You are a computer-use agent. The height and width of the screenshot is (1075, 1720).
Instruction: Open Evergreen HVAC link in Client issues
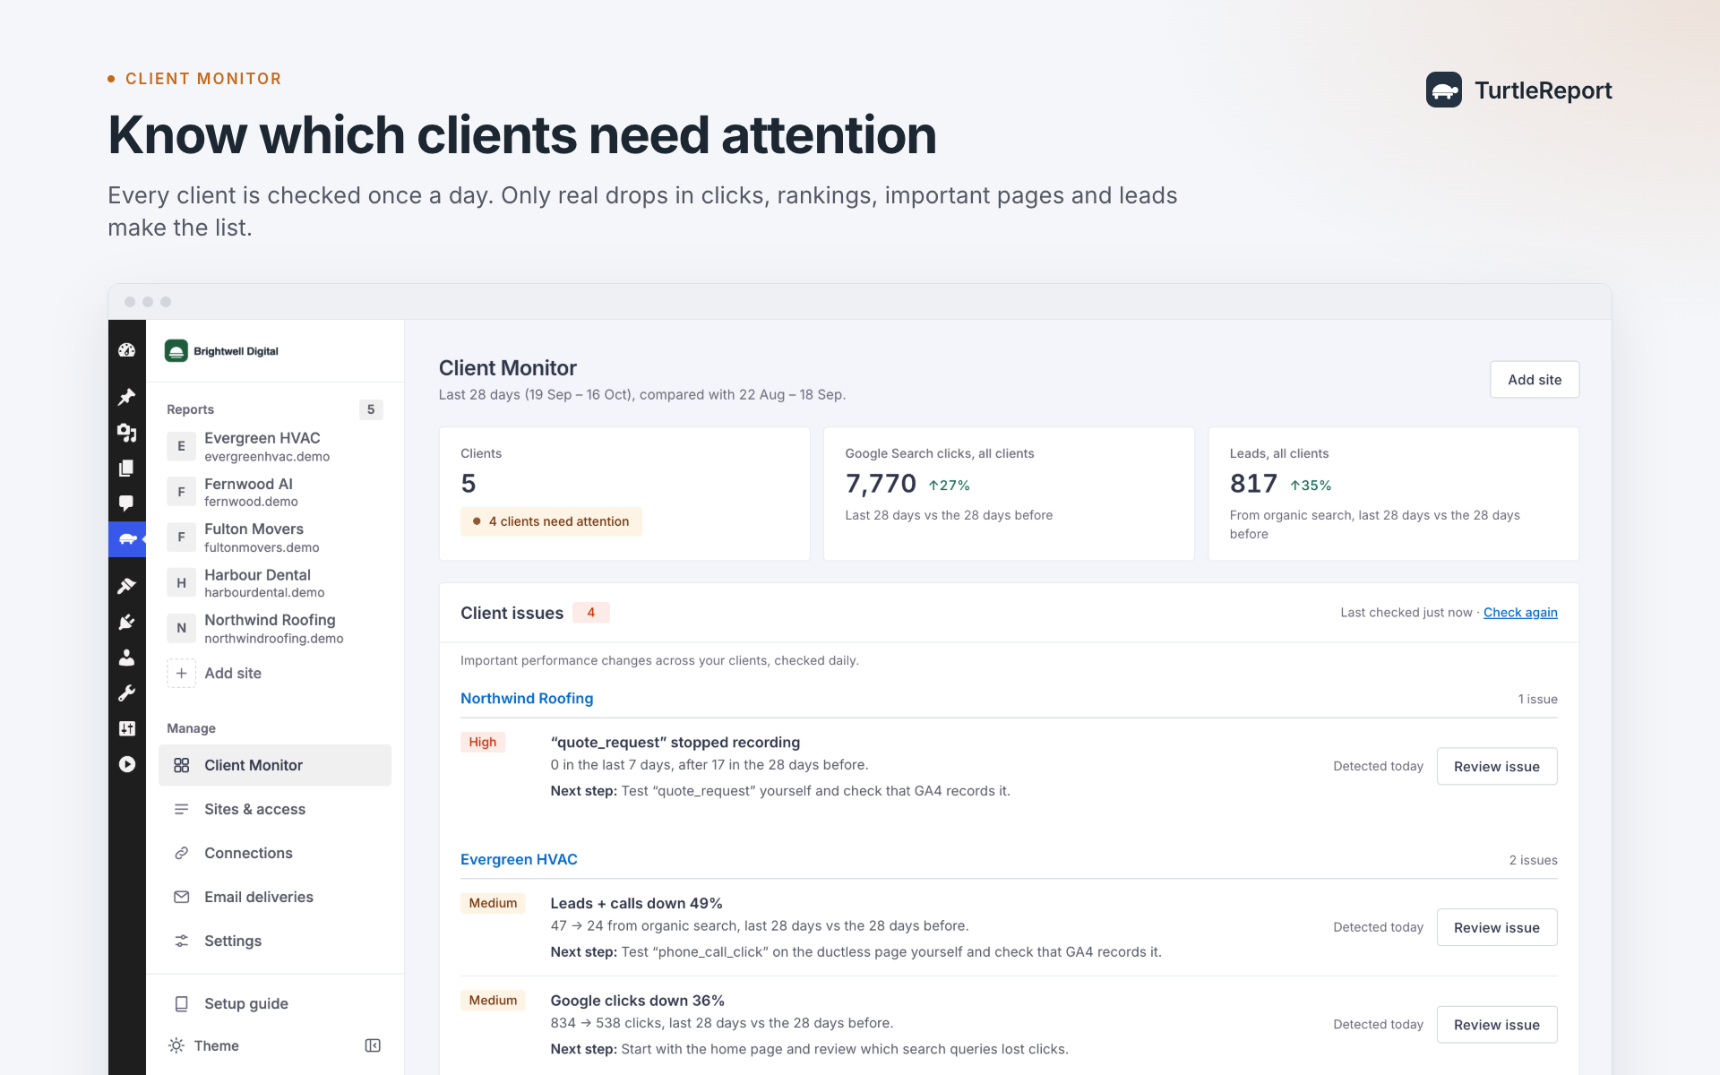pos(519,860)
